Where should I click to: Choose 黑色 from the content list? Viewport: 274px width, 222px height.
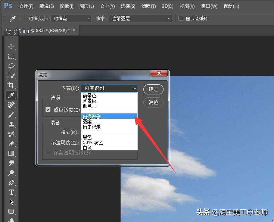click(109, 137)
